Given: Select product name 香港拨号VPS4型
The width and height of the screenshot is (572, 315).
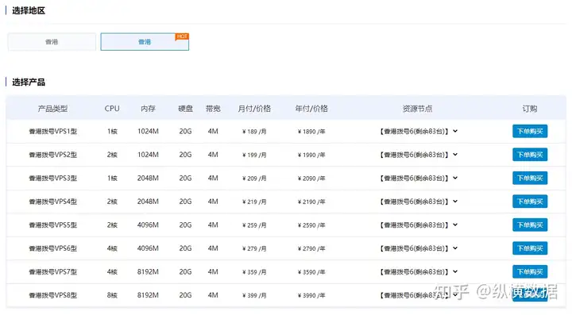Looking at the screenshot, I should pos(53,202).
